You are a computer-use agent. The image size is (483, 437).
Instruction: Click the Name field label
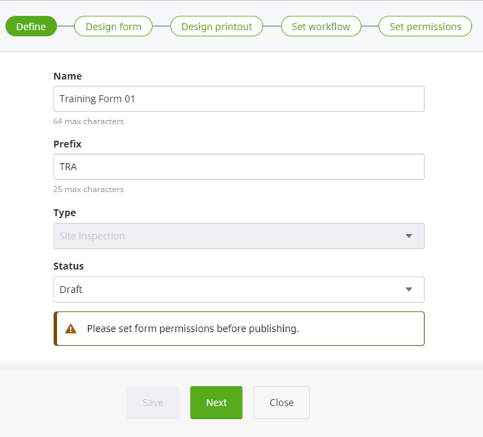click(68, 76)
